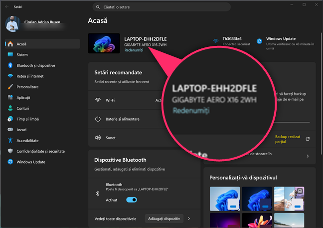Viewport: 323px width, 228px height.
Task: Select Acasă in the sidebar menu
Action: point(42,44)
